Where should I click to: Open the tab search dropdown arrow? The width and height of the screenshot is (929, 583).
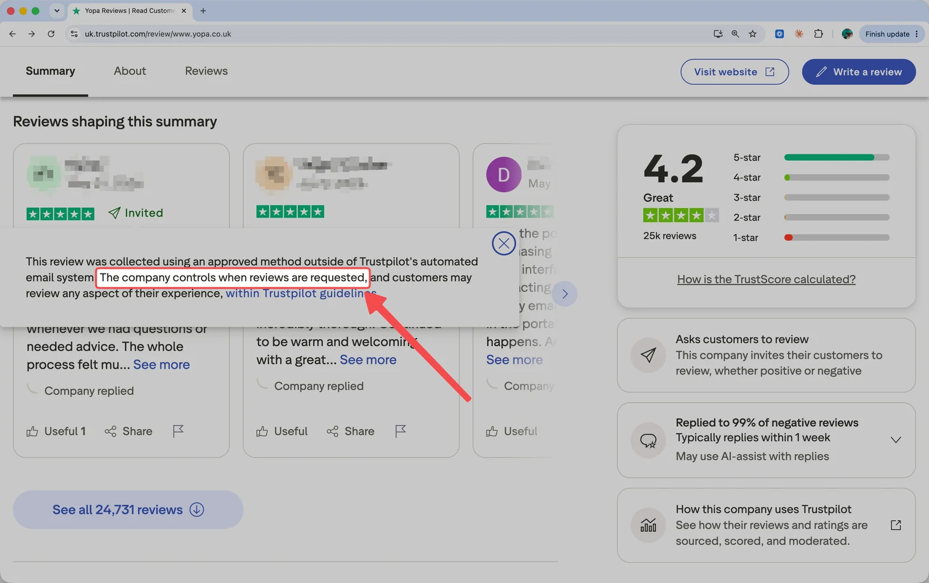[x=56, y=10]
